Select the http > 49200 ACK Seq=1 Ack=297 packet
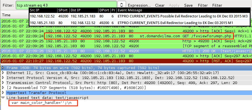The height and width of the screenshot is (110, 252). pos(126,41)
